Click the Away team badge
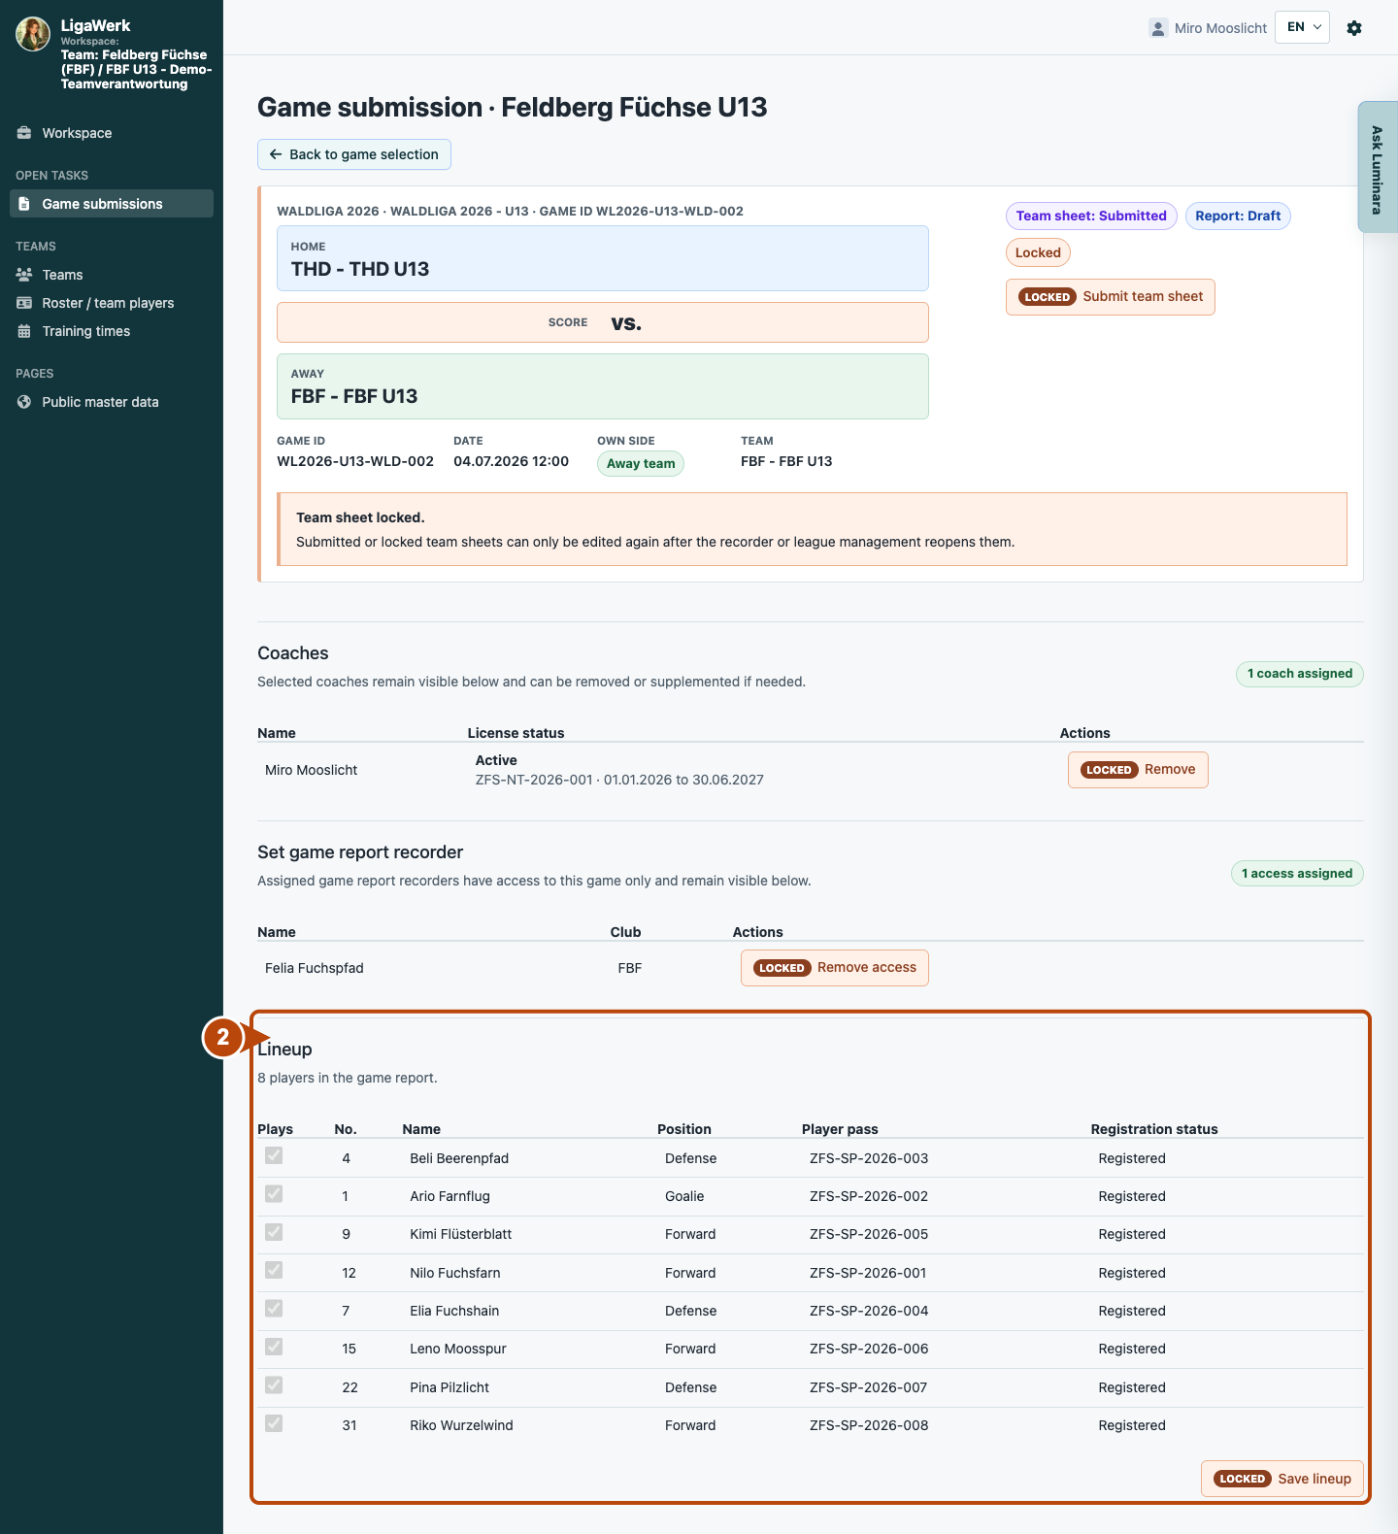The width and height of the screenshot is (1398, 1534). coord(641,463)
